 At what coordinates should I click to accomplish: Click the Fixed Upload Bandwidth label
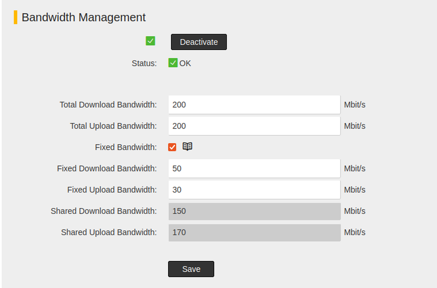[112, 190]
